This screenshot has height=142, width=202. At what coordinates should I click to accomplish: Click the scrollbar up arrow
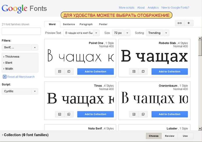(200, 38)
